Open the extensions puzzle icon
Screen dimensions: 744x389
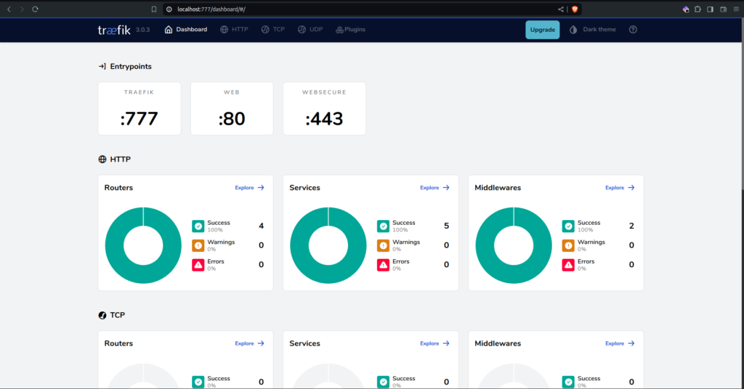(697, 9)
